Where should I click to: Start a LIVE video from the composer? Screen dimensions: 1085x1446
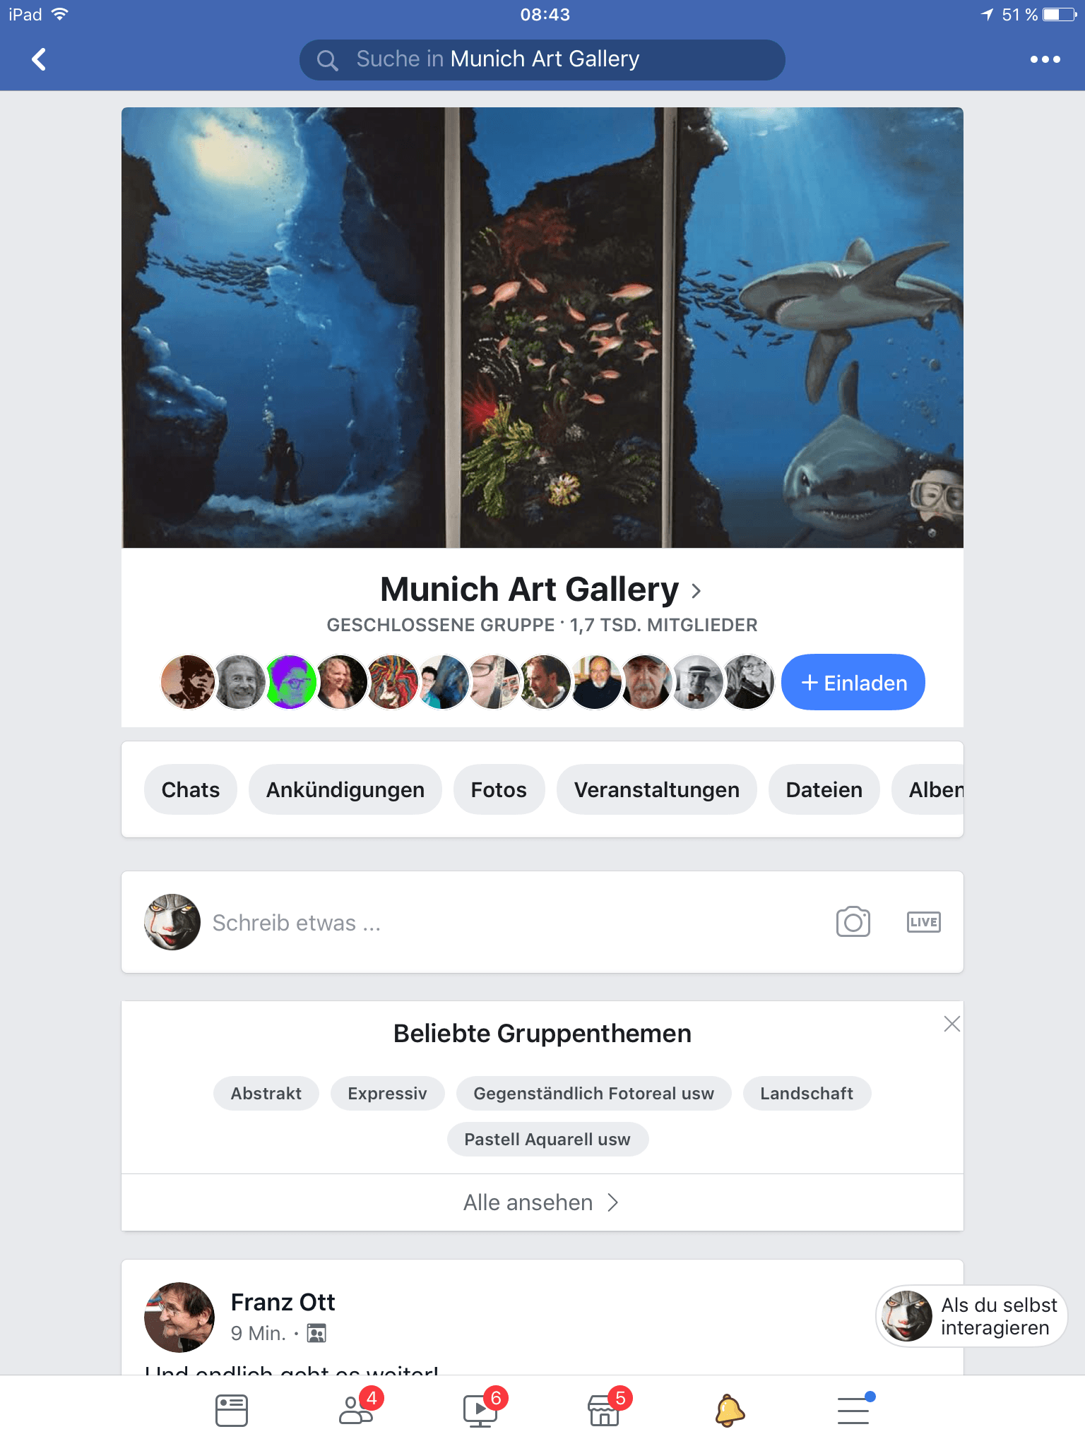[x=923, y=922]
